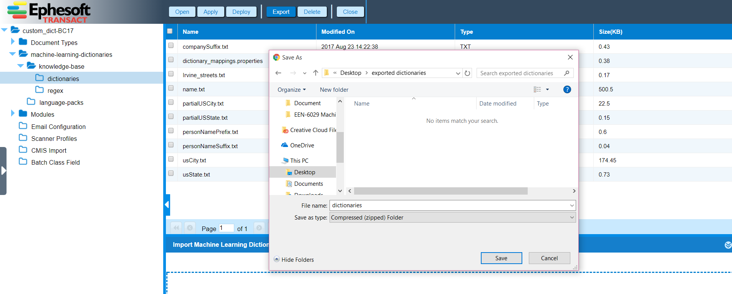Image resolution: width=732 pixels, height=294 pixels.
Task: Check the partialUSState.txt checkbox
Action: 171,116
